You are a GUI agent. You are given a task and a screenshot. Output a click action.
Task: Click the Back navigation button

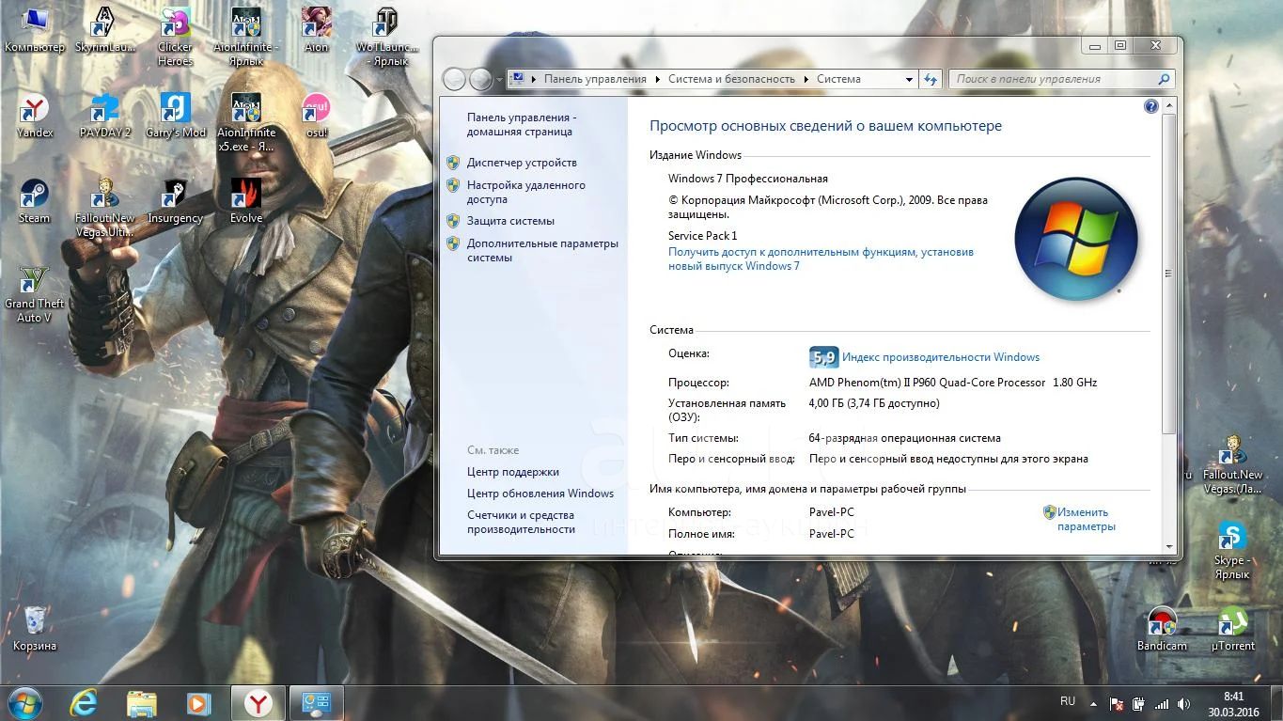coord(454,79)
